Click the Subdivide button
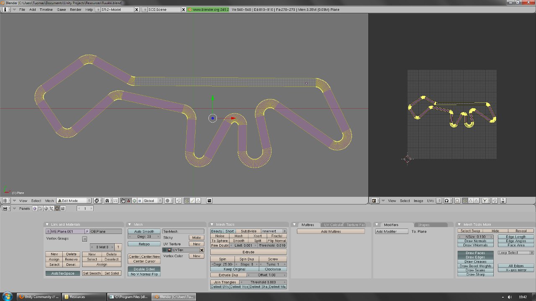The height and width of the screenshot is (301, 536). tap(249, 231)
